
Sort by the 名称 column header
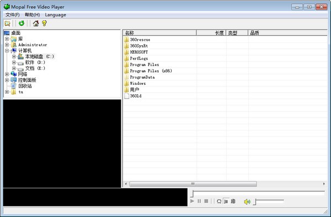(159, 33)
